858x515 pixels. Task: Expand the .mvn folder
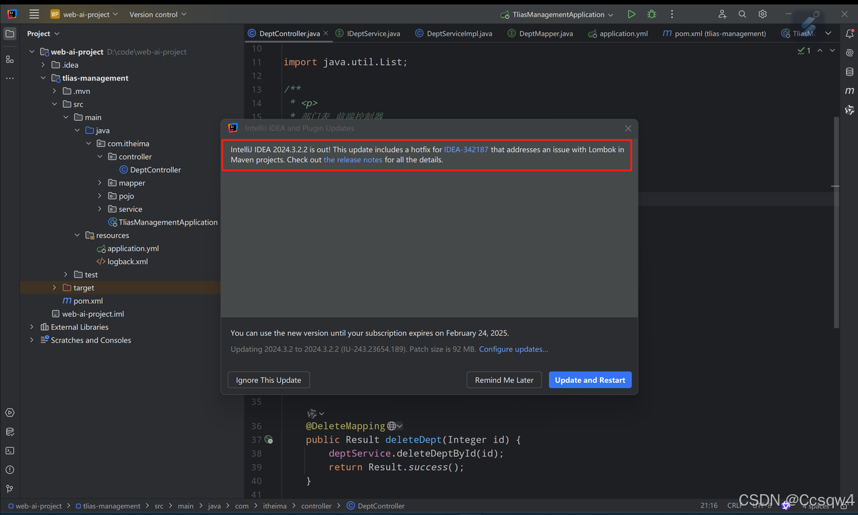tap(54, 91)
